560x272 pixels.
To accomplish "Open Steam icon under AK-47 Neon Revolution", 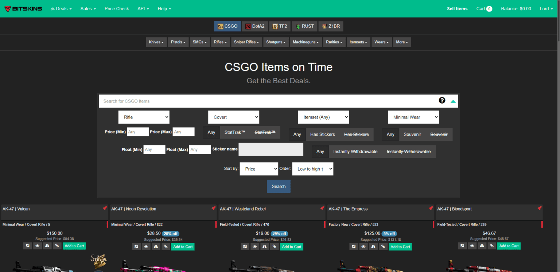I will [x=137, y=247].
